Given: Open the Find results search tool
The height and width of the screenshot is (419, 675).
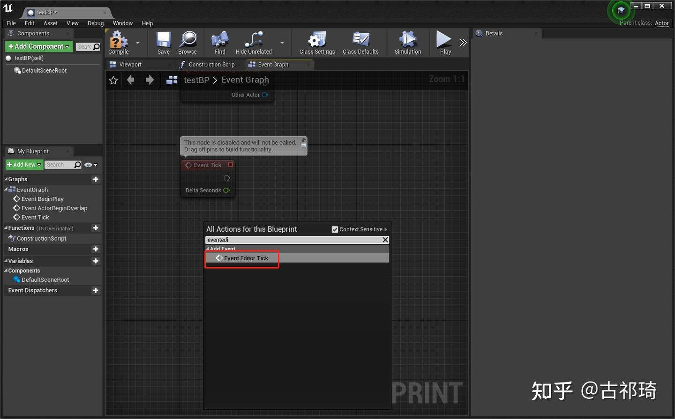Looking at the screenshot, I should click(x=219, y=43).
